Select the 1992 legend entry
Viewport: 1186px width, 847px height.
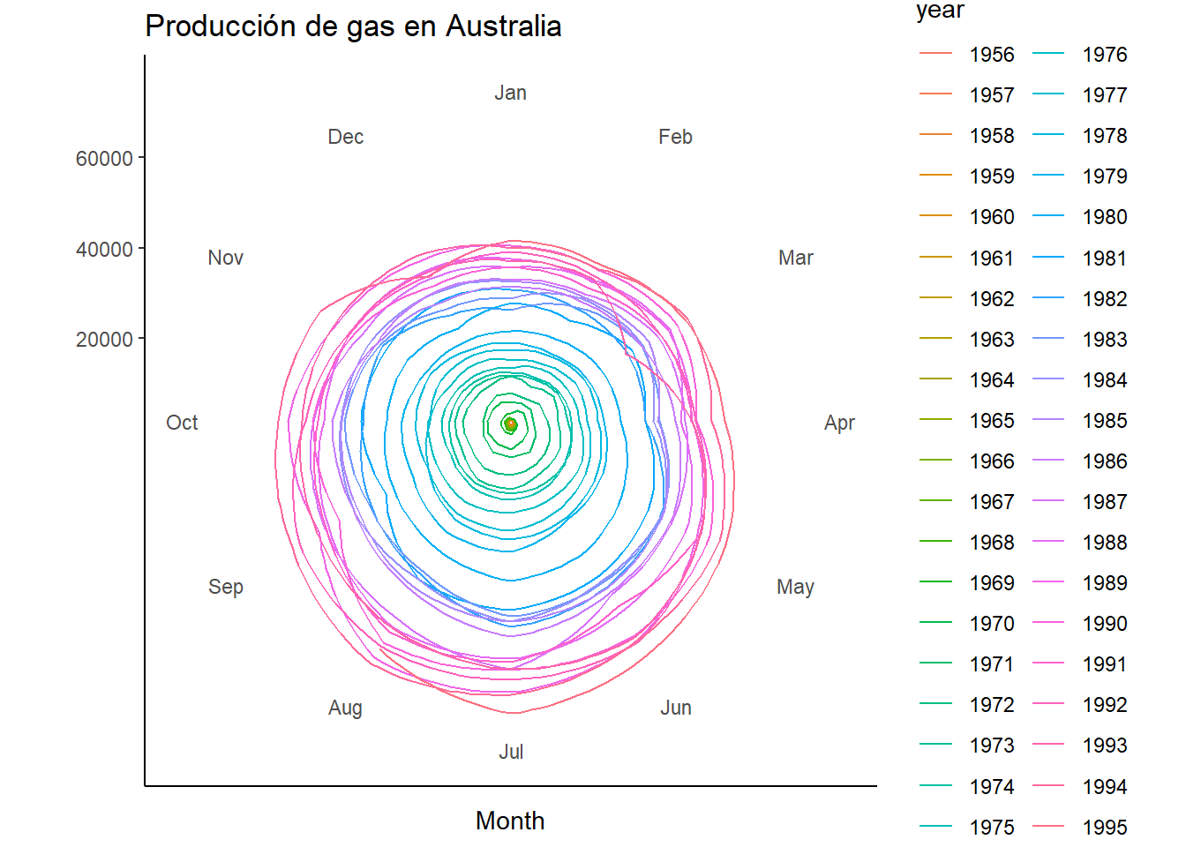[1080, 705]
